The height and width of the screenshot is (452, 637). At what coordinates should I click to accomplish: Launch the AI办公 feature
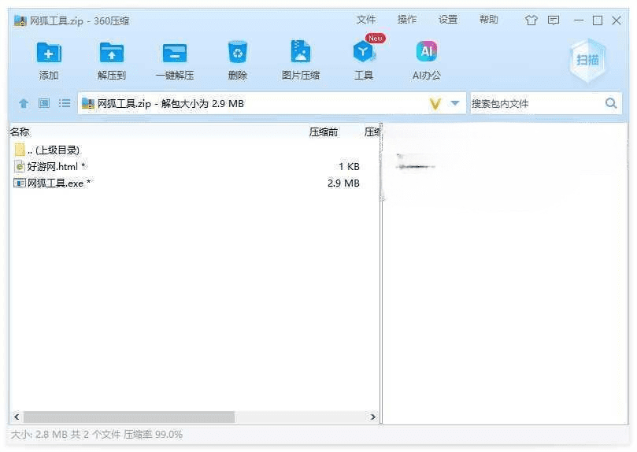(x=426, y=54)
